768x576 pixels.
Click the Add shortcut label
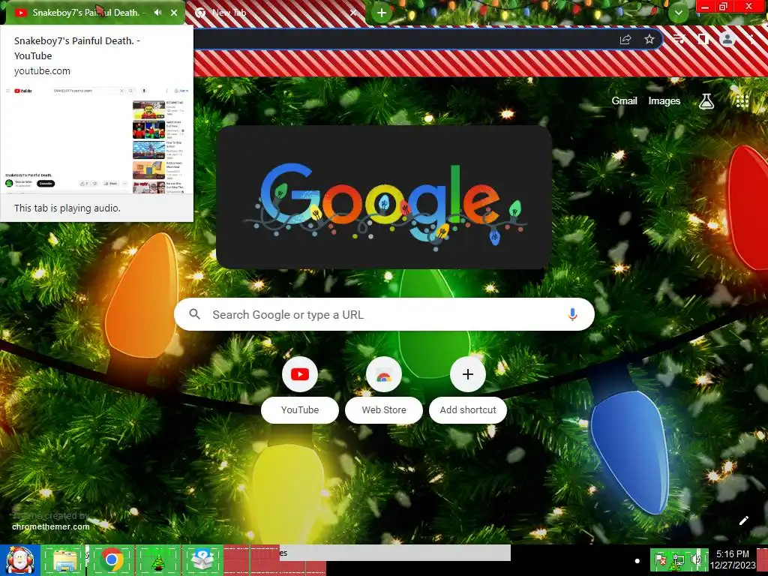pos(468,410)
